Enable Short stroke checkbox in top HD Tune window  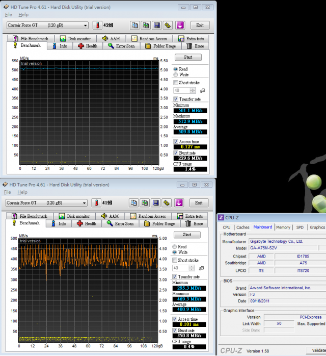point(176,83)
